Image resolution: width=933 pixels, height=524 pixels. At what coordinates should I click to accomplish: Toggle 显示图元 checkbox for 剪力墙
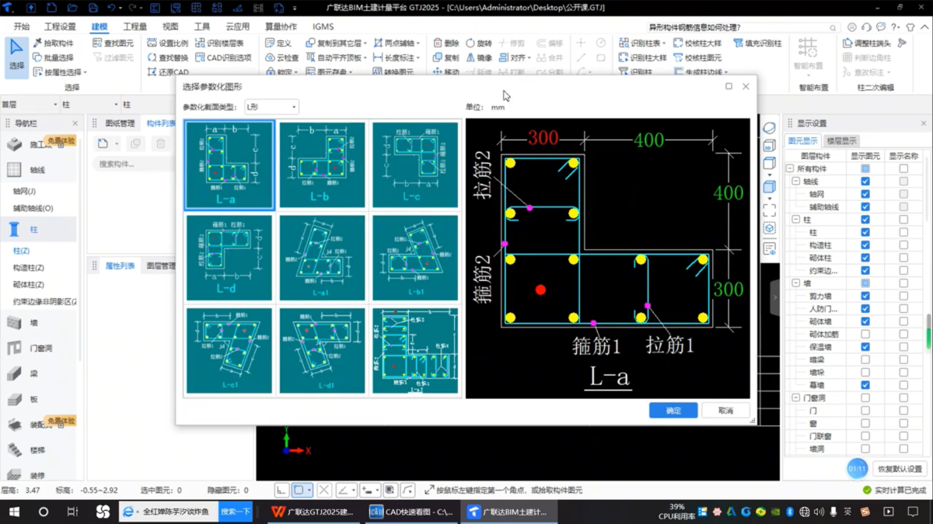pyautogui.click(x=865, y=296)
